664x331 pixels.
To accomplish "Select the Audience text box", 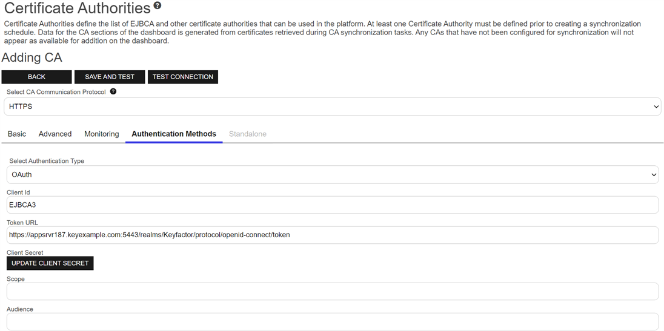I will pyautogui.click(x=332, y=321).
